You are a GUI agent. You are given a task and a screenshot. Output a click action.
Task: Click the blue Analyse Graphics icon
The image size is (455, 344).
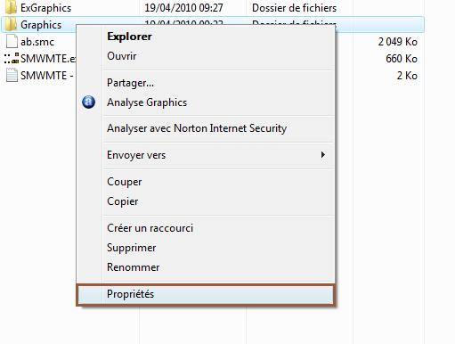click(x=88, y=102)
